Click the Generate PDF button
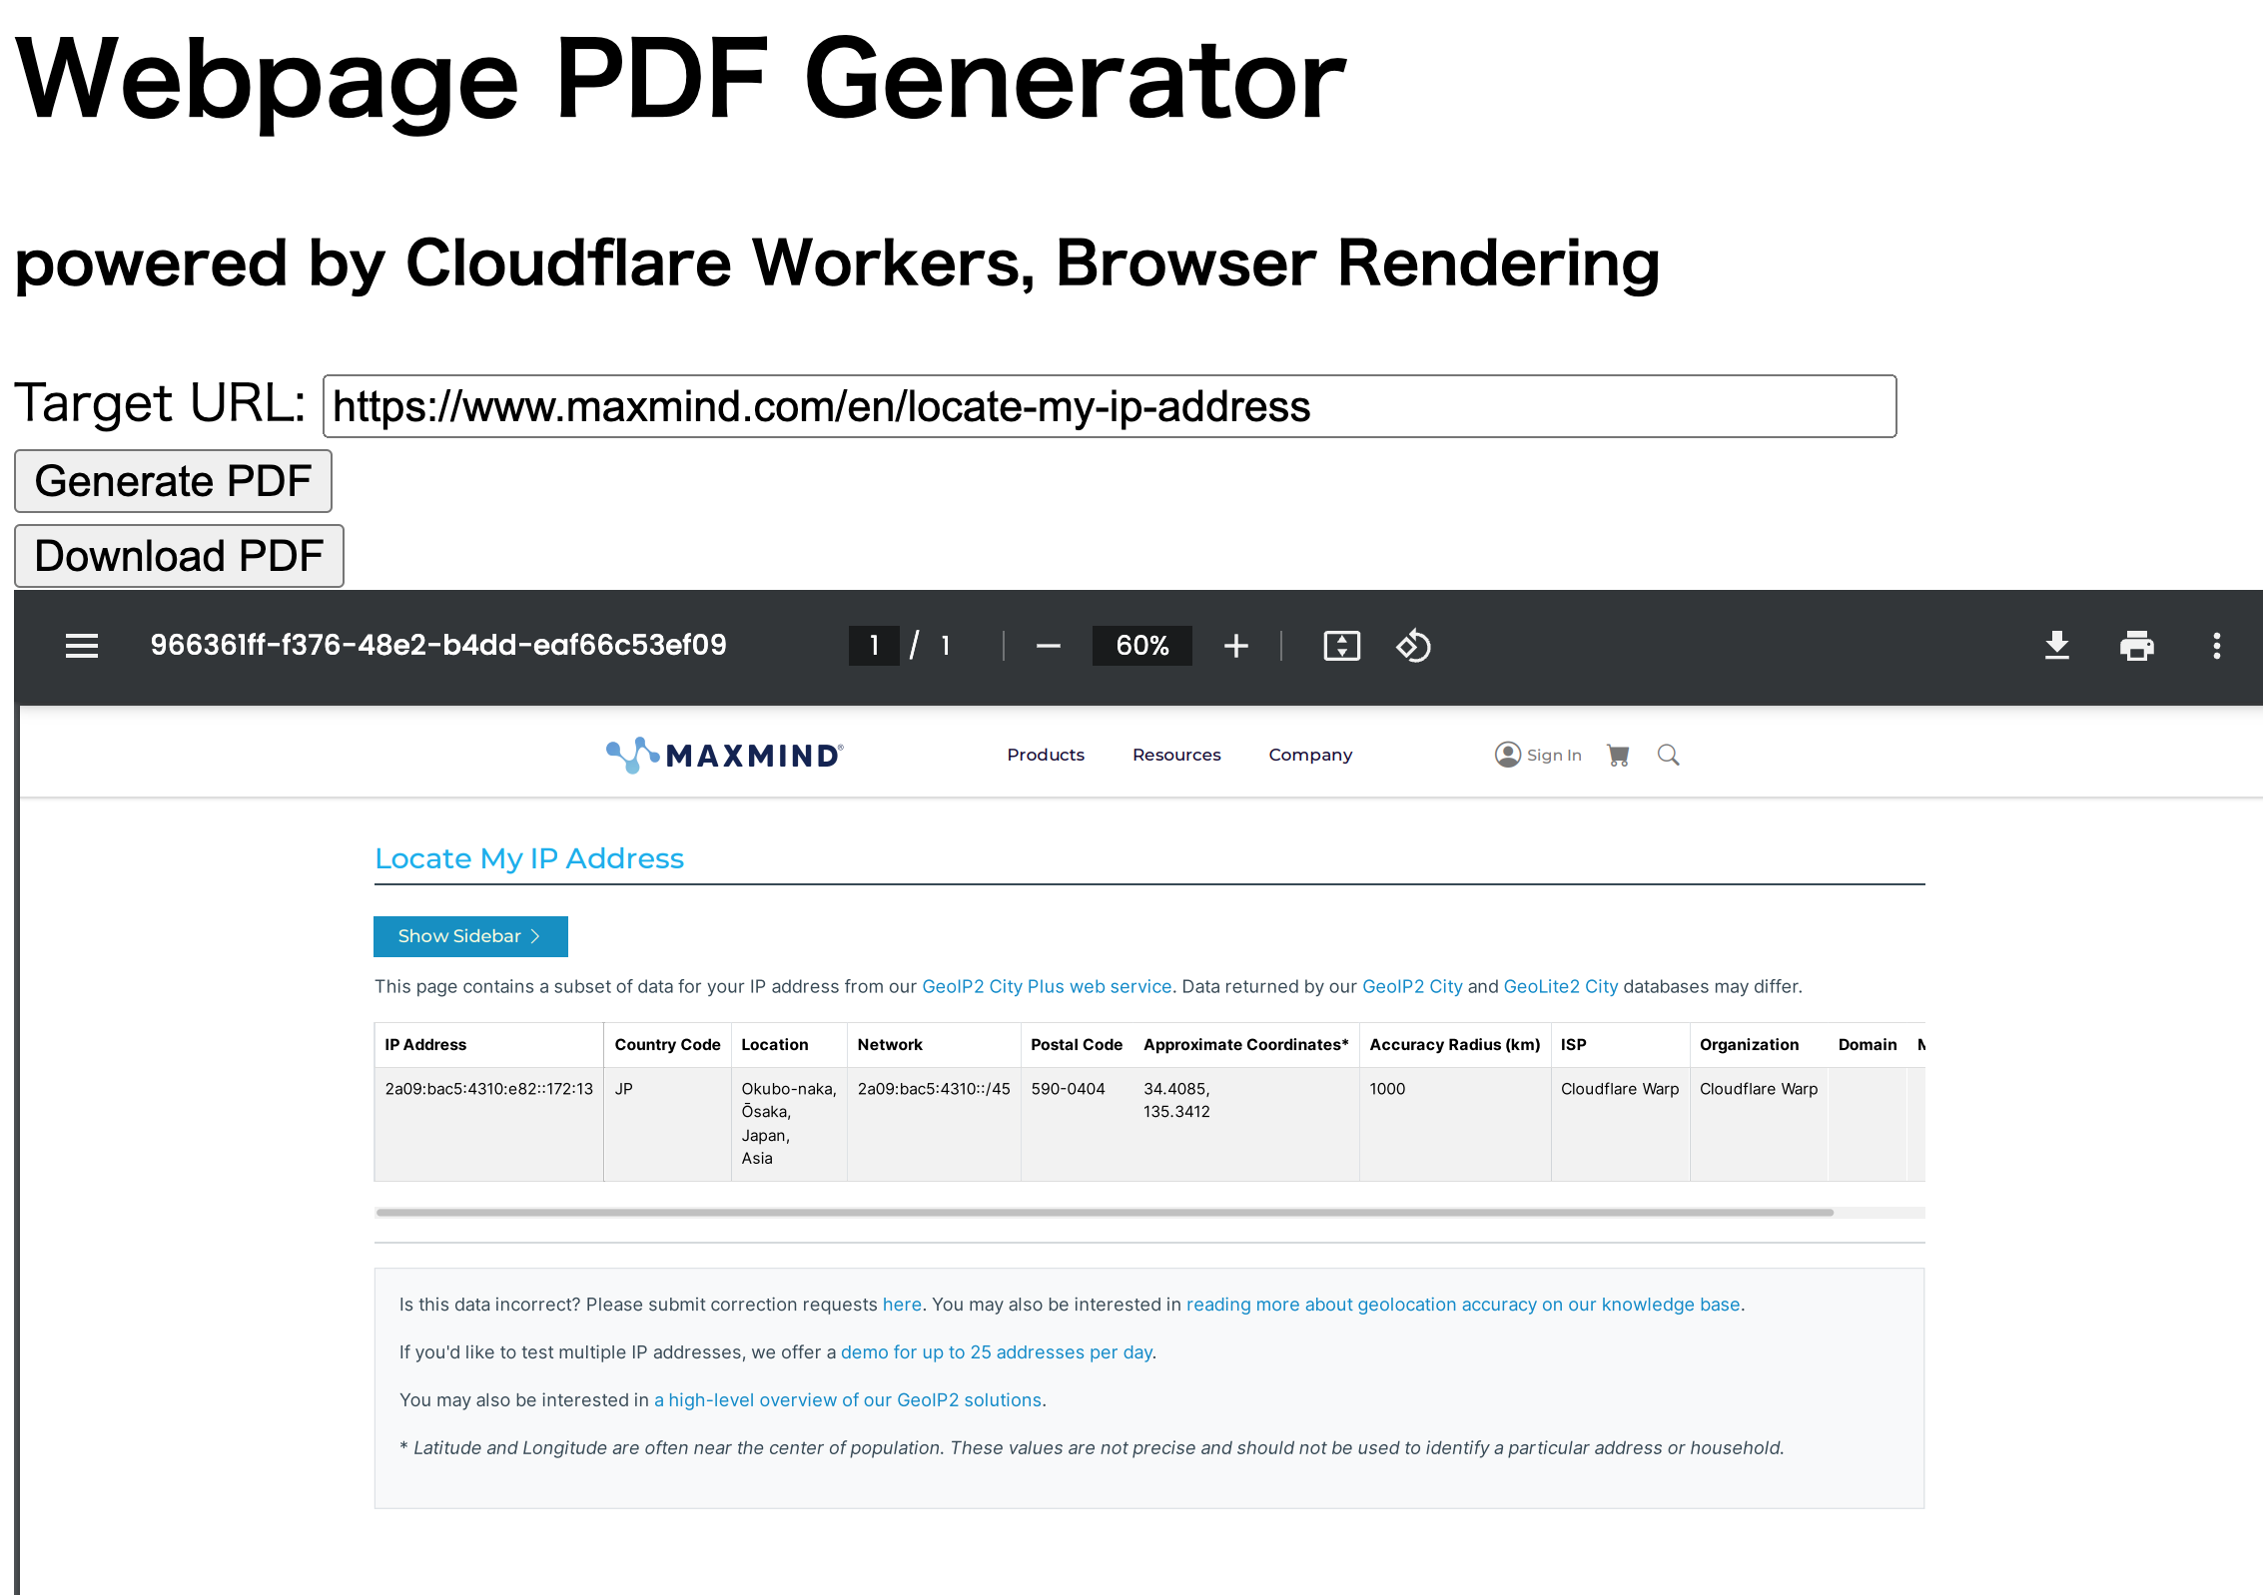2263x1595 pixels. point(172,481)
